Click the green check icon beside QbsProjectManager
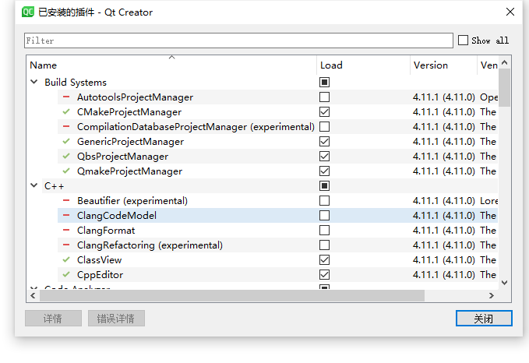529x363 pixels. [66, 157]
